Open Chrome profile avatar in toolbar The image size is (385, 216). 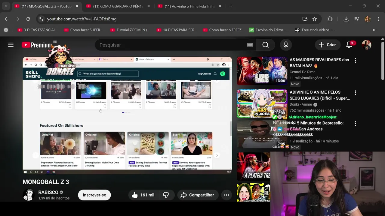367,19
